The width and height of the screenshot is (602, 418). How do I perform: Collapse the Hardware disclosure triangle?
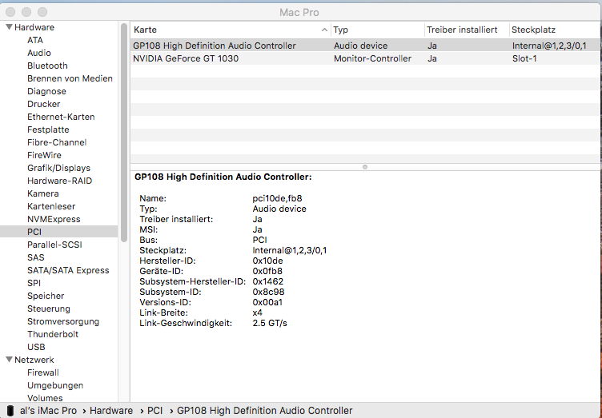pyautogui.click(x=9, y=27)
